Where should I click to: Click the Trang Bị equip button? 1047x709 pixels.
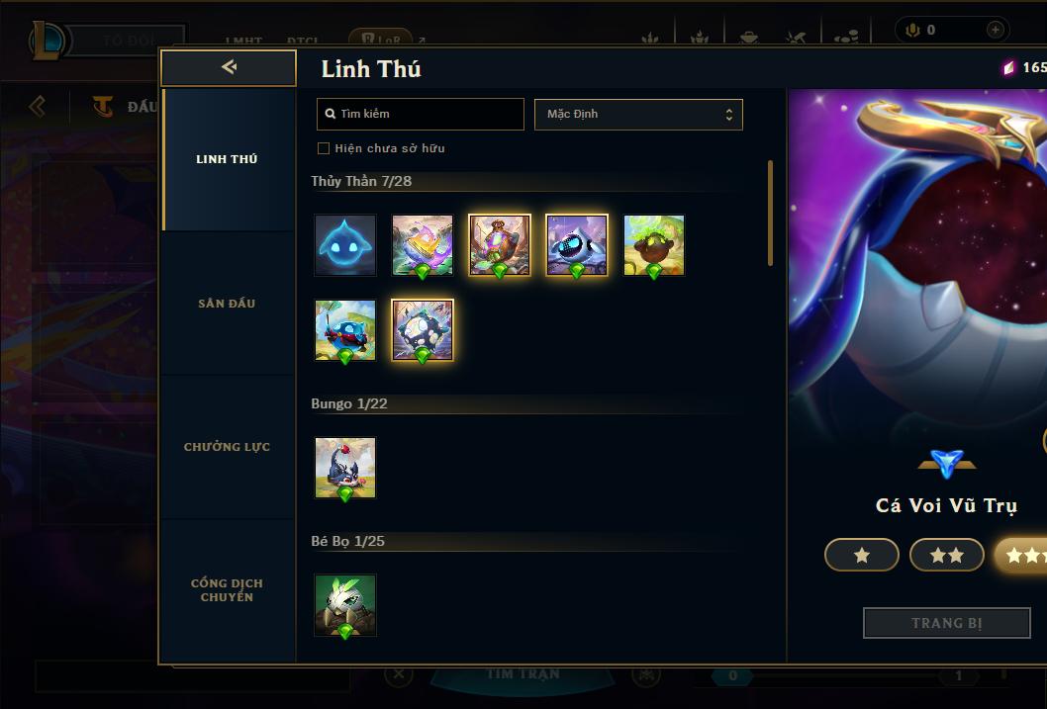(947, 623)
